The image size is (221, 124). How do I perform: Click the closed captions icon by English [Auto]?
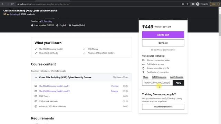(70, 25)
